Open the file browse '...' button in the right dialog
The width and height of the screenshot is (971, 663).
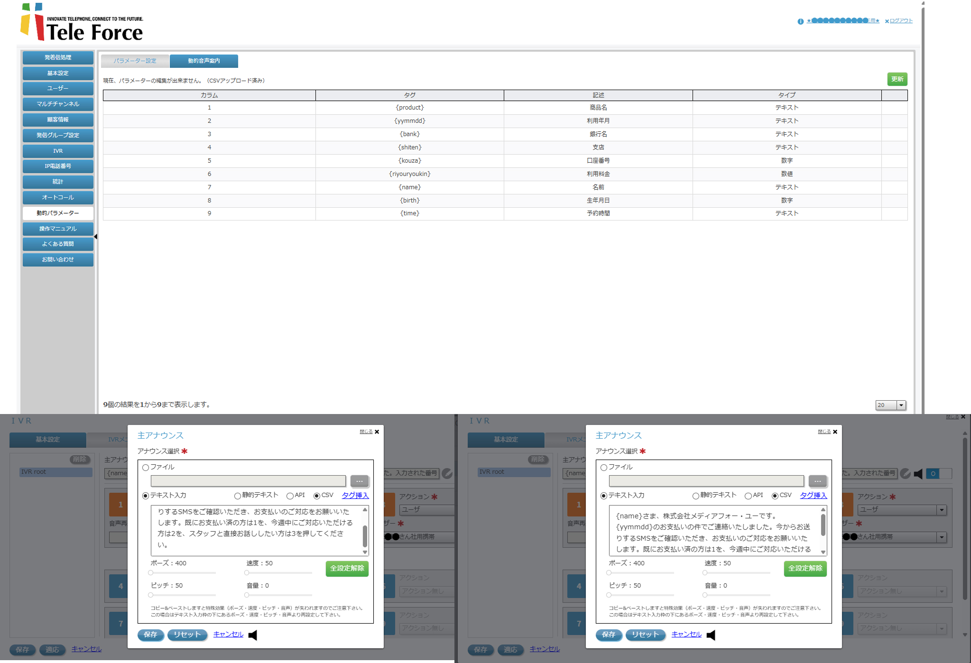(817, 481)
